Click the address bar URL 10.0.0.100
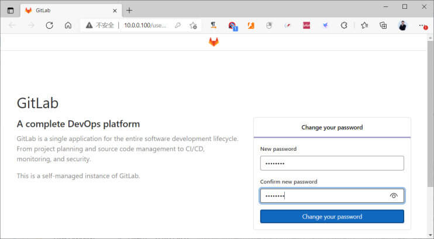 [144, 26]
